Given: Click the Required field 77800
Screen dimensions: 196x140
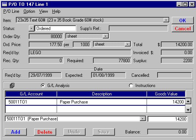Looking at the screenshot, I should point(112,61).
